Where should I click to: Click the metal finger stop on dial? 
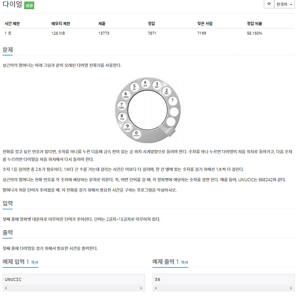167,130
